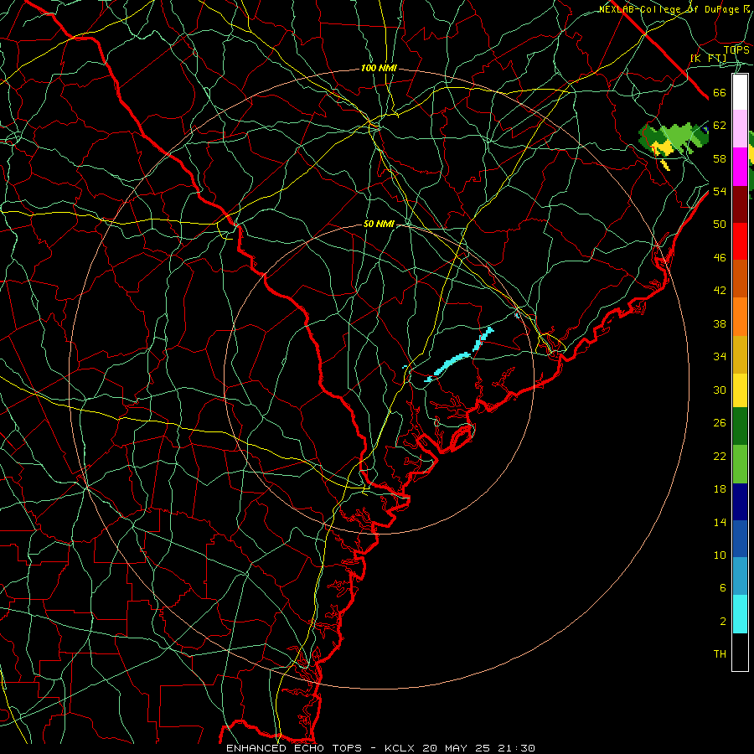Click the '66' legend value

pyautogui.click(x=720, y=92)
